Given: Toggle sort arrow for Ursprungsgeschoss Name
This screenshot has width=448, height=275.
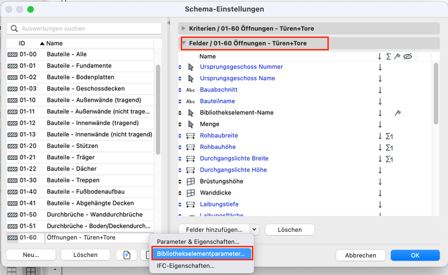Looking at the screenshot, I should pyautogui.click(x=380, y=79).
